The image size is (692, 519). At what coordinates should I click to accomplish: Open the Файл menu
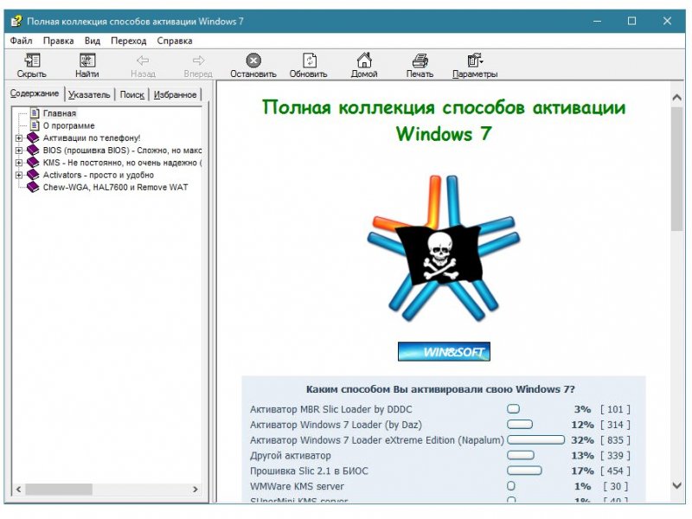point(21,41)
